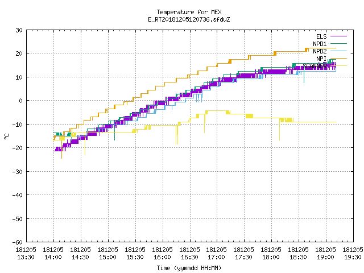Click the yellow SCANNER dip spike near 16:15
This screenshot has width=364, height=273.
(x=177, y=136)
